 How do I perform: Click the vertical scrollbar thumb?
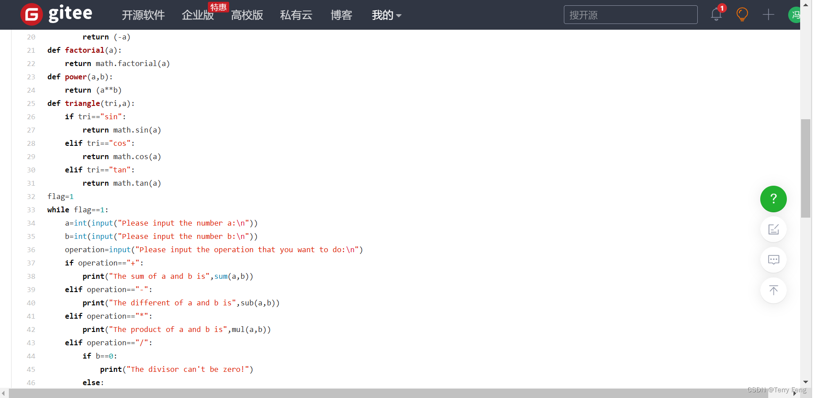pos(805,168)
